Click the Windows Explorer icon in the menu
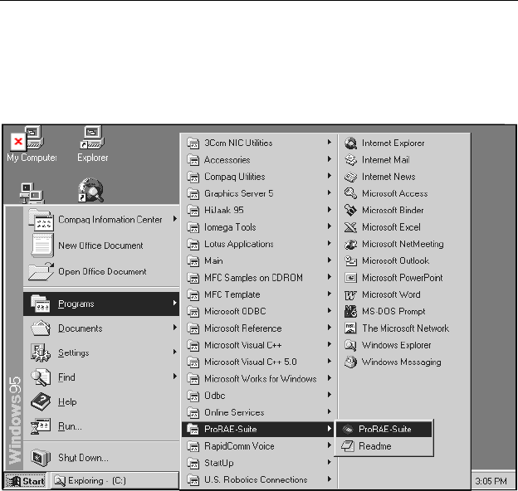 click(x=350, y=345)
